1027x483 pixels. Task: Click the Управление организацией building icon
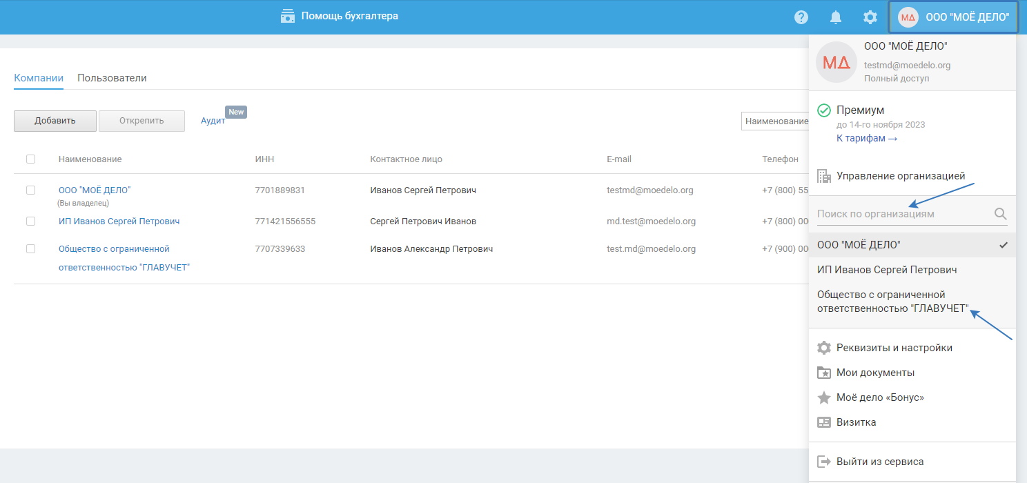click(824, 176)
